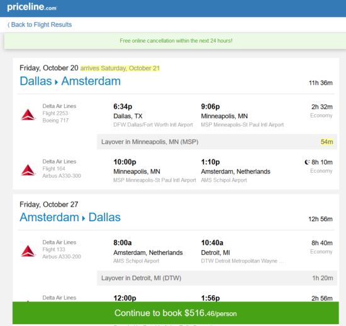
Task: Click the 6:34p Dallas departure time
Action: point(123,107)
